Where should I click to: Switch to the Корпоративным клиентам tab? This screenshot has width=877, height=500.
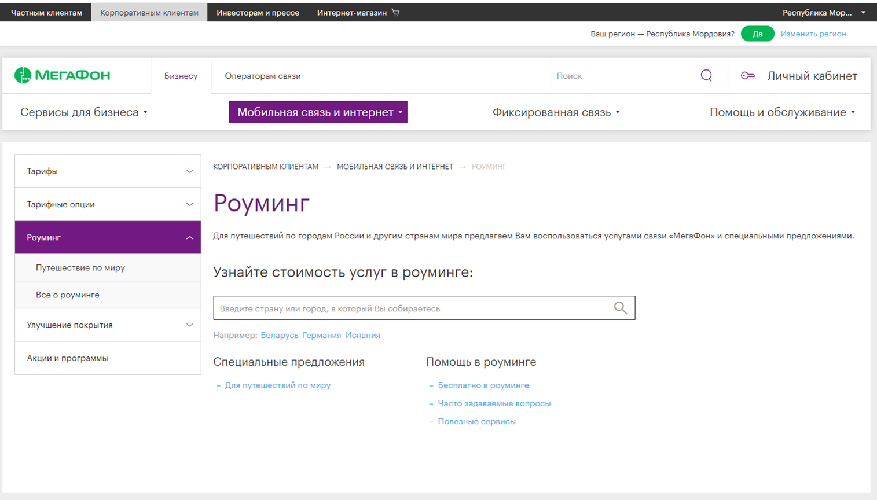[149, 12]
